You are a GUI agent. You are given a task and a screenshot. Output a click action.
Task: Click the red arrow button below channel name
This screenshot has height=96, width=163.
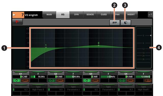pos(17,22)
